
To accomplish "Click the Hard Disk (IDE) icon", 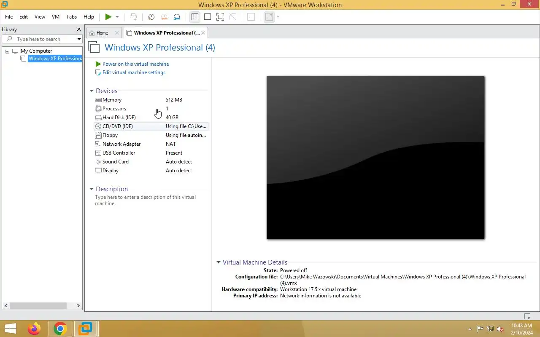I will 98,118.
